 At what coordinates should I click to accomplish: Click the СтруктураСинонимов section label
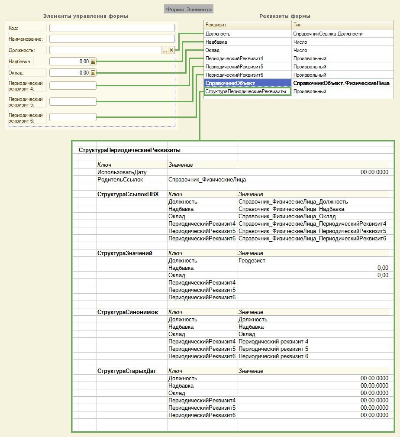pos(127,312)
